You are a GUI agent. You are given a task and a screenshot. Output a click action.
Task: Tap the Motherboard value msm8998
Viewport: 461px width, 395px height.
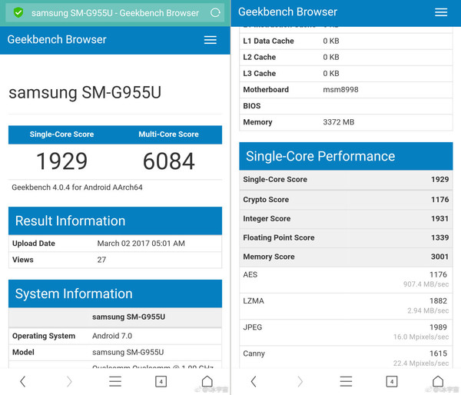pos(340,89)
